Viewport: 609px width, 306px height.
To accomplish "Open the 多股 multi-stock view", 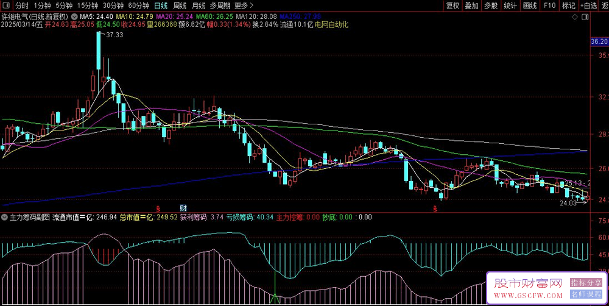I will point(491,6).
